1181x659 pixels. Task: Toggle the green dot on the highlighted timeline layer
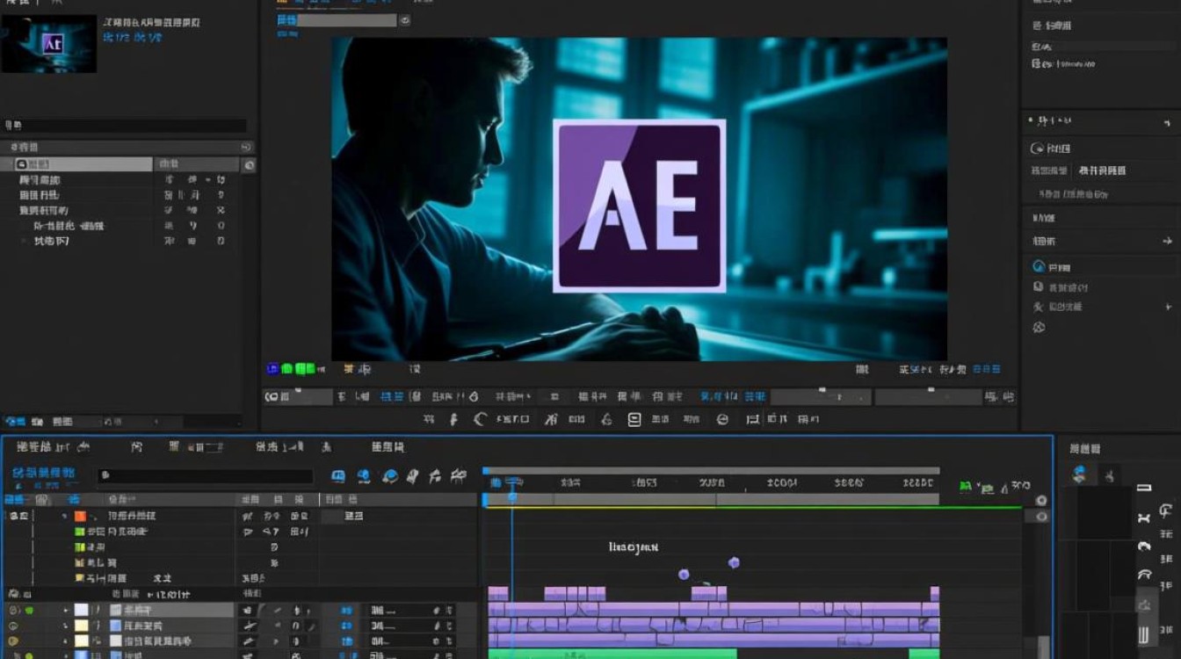(28, 610)
